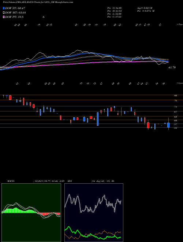The width and height of the screenshot is (183, 242).
Task: Click the 'DOW ST: 60.47' label
Action: point(15,8)
